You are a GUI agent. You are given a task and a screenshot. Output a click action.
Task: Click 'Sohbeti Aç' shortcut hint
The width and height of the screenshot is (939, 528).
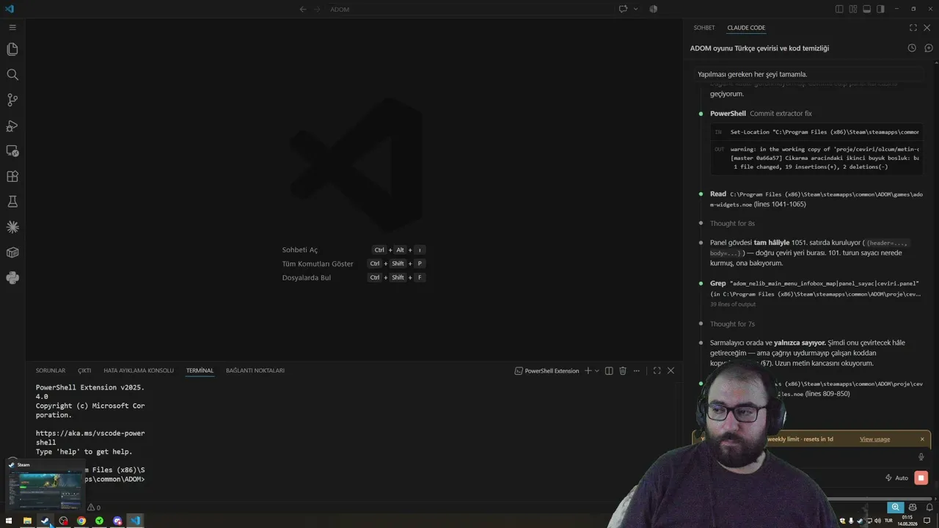point(300,250)
